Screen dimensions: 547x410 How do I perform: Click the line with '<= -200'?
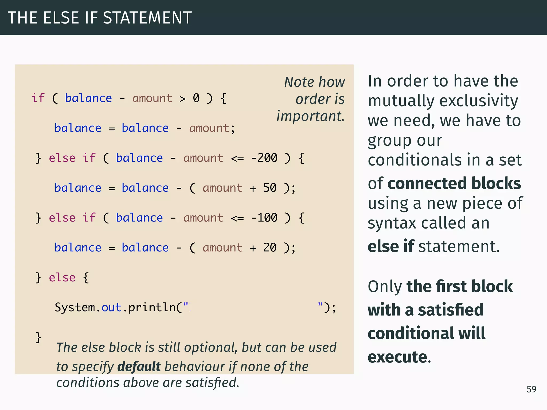170,158
